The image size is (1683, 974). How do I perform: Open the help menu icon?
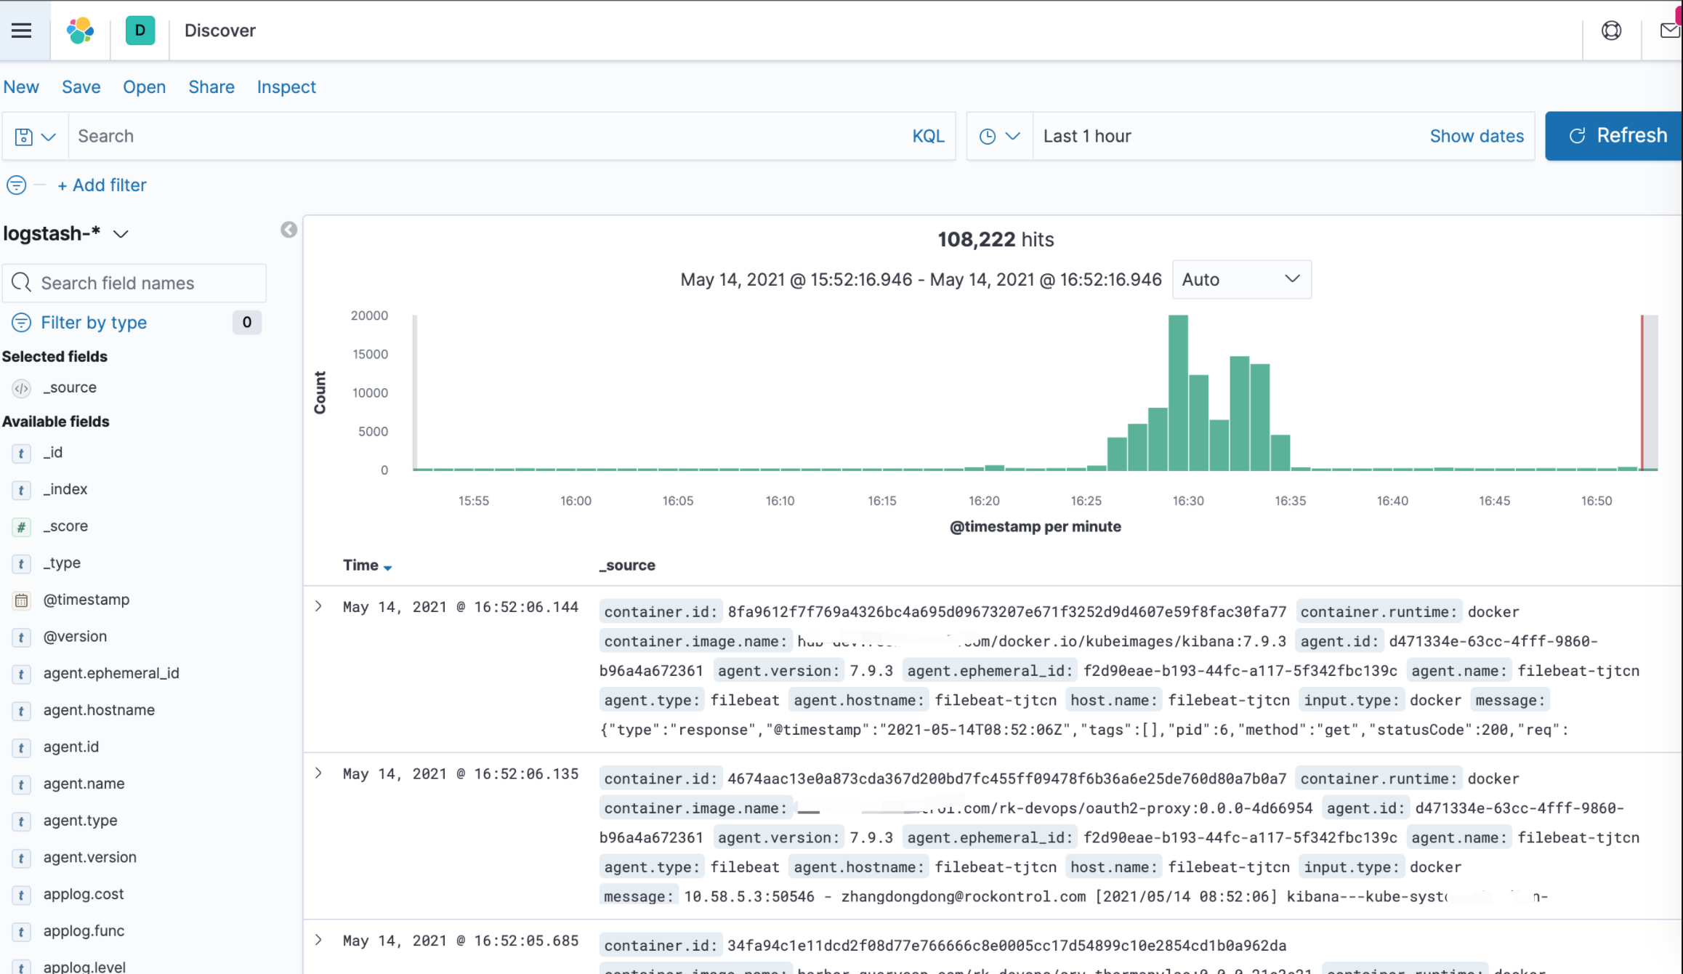[x=1611, y=31]
